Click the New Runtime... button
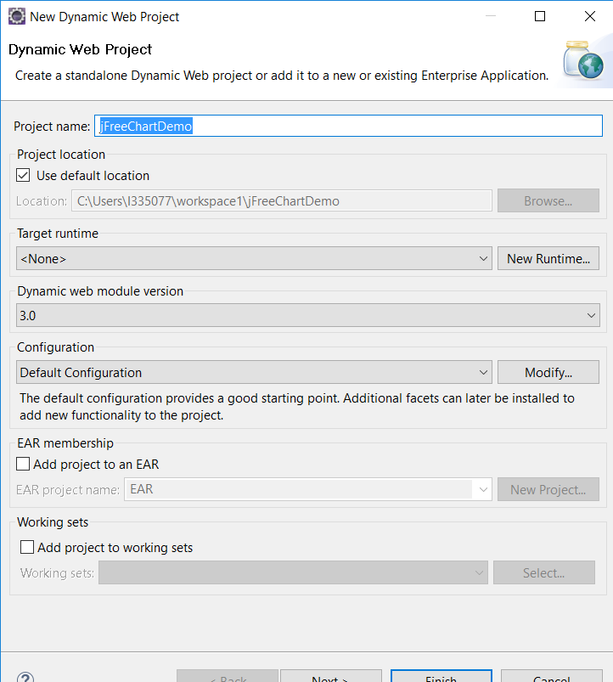Image resolution: width=613 pixels, height=682 pixels. [x=548, y=258]
